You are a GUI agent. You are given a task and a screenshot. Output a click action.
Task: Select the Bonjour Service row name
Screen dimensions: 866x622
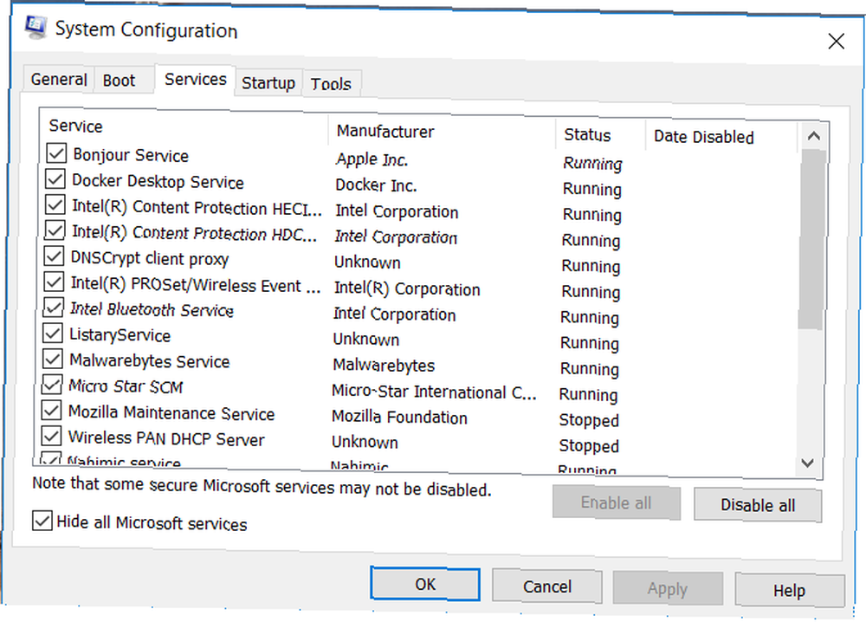pos(131,155)
